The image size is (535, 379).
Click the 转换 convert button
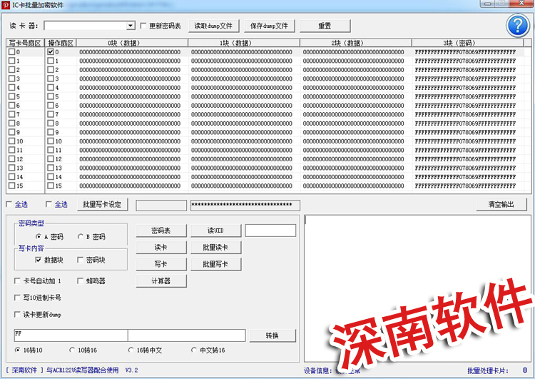tap(272, 335)
